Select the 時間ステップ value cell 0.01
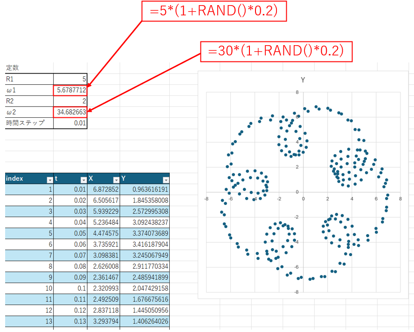The width and height of the screenshot is (414, 332). (x=70, y=123)
